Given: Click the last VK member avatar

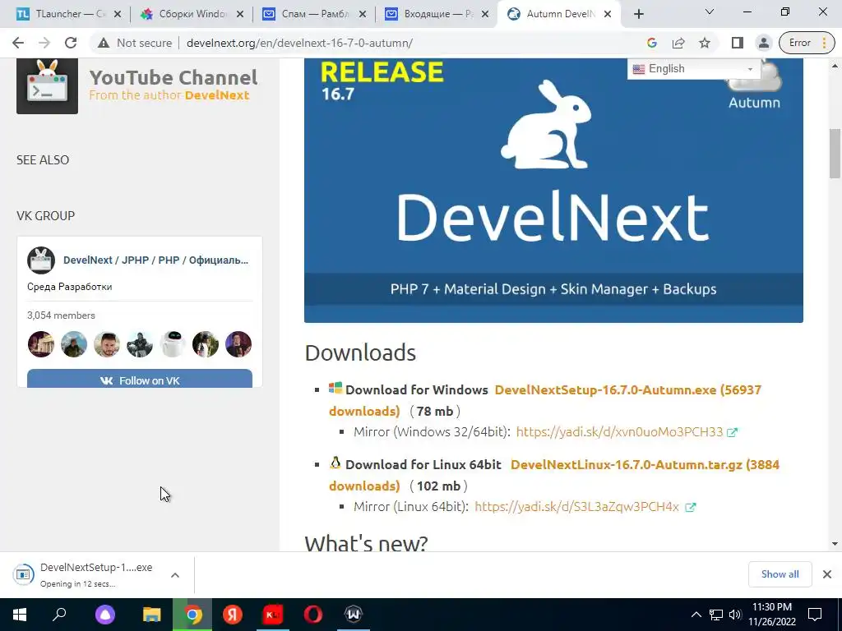Looking at the screenshot, I should (238, 344).
